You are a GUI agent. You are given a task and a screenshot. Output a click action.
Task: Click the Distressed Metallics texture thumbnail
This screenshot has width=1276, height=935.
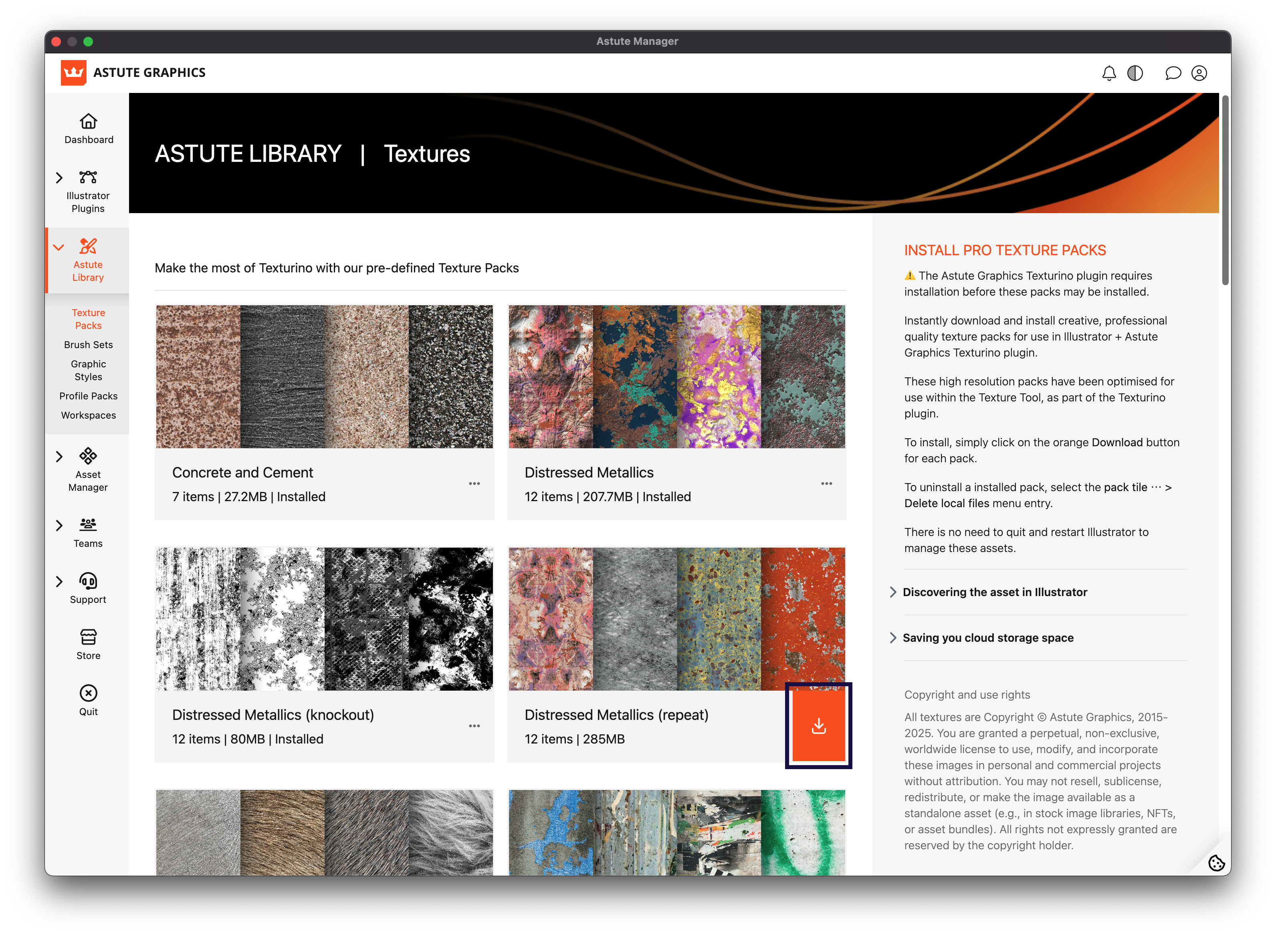click(676, 377)
